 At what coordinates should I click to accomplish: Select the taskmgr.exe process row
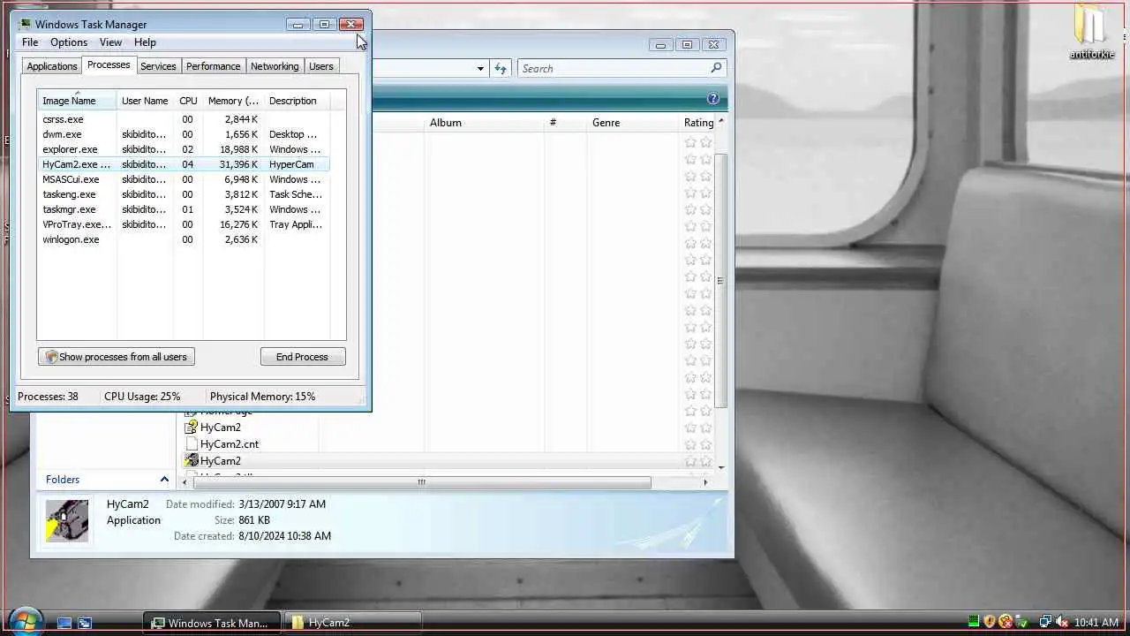pos(184,209)
